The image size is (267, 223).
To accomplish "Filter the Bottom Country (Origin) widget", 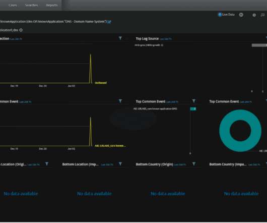I will click(x=194, y=163).
